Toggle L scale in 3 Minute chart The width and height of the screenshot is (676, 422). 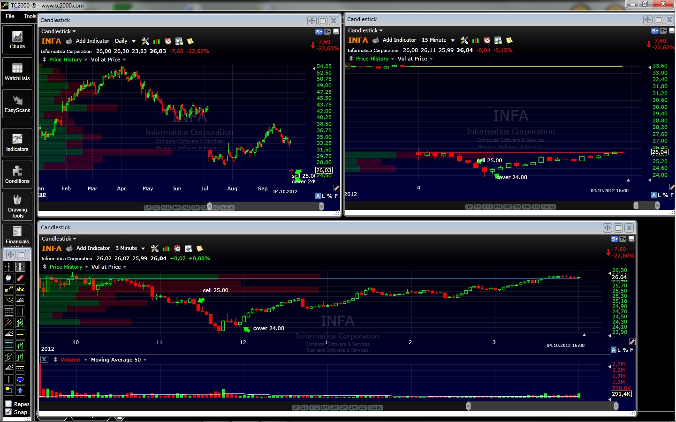(619, 350)
